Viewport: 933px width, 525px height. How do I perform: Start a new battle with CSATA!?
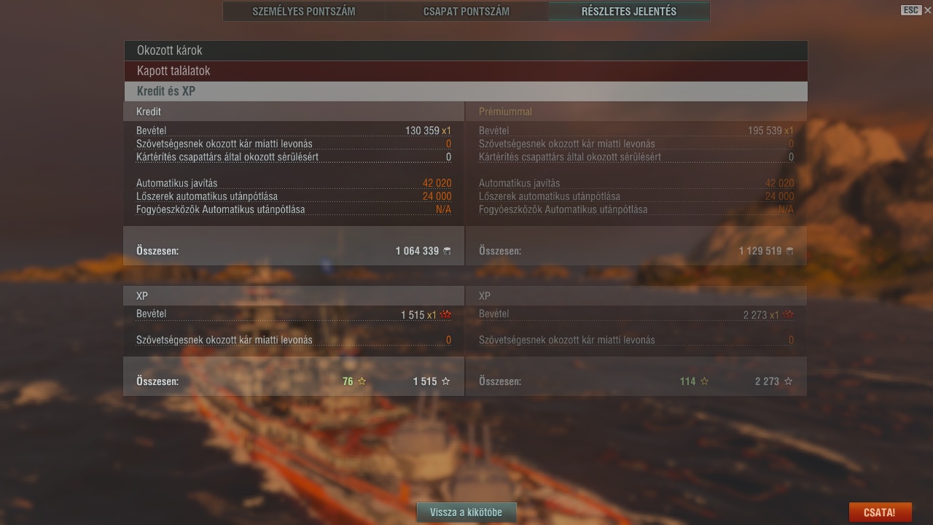[880, 512]
